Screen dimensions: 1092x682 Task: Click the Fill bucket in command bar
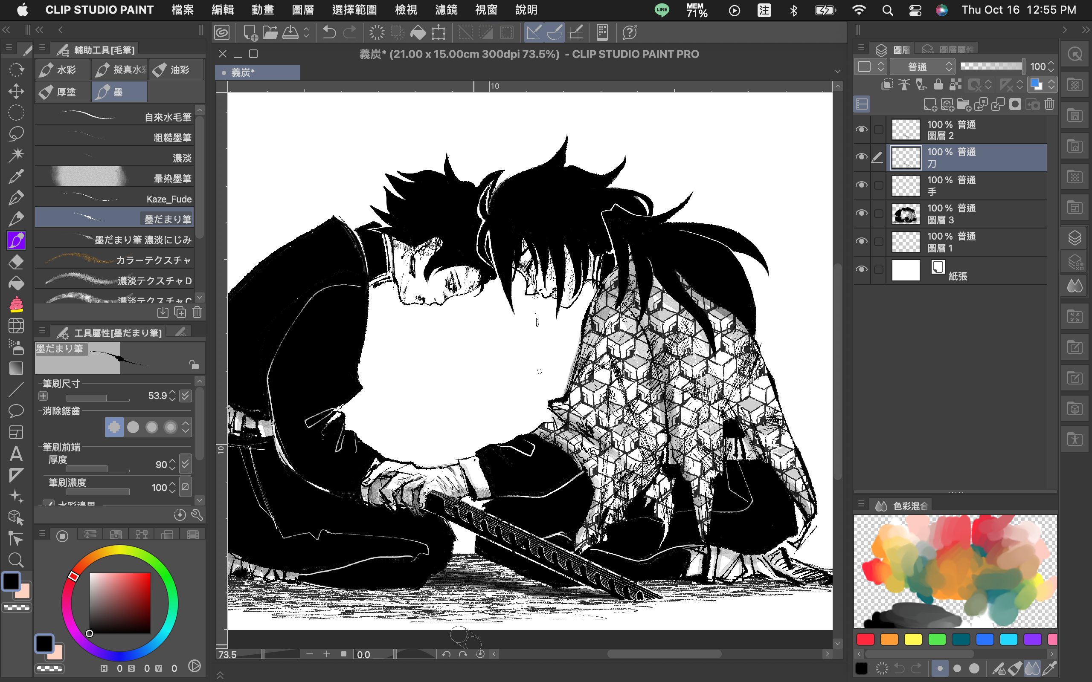pos(418,32)
